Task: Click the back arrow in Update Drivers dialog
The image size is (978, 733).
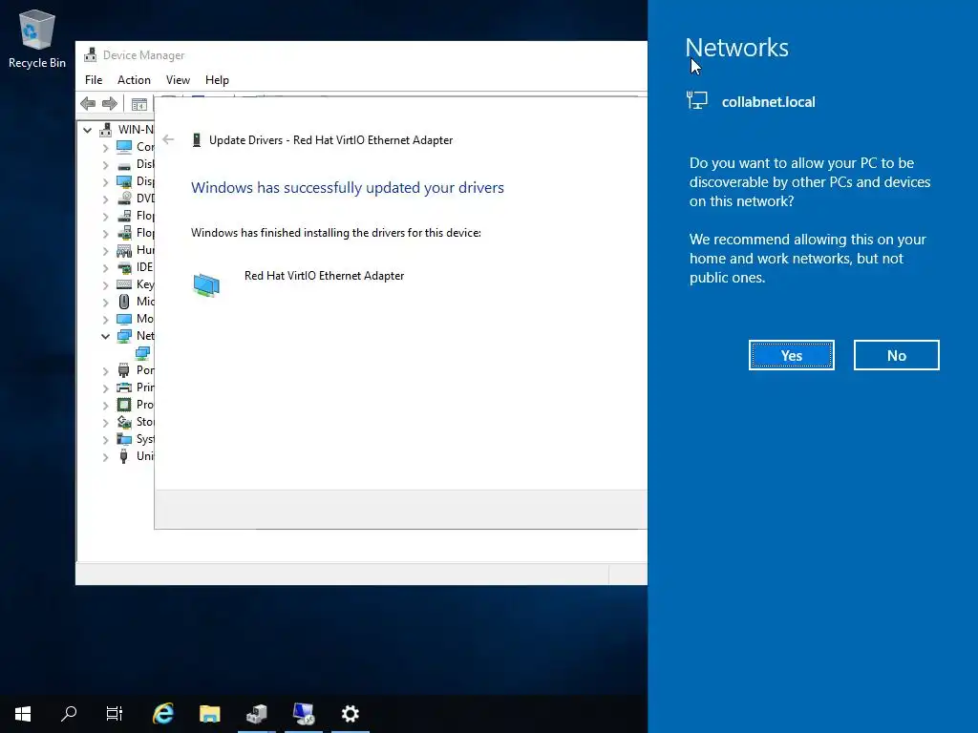Action: [x=168, y=139]
